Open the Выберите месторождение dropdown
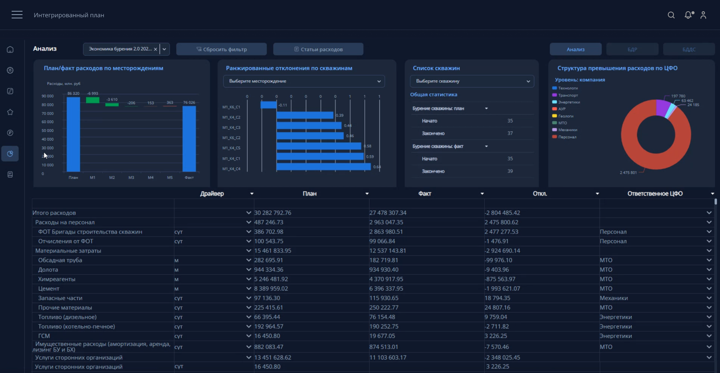Screen dimensions: 720x373 (x=304, y=81)
